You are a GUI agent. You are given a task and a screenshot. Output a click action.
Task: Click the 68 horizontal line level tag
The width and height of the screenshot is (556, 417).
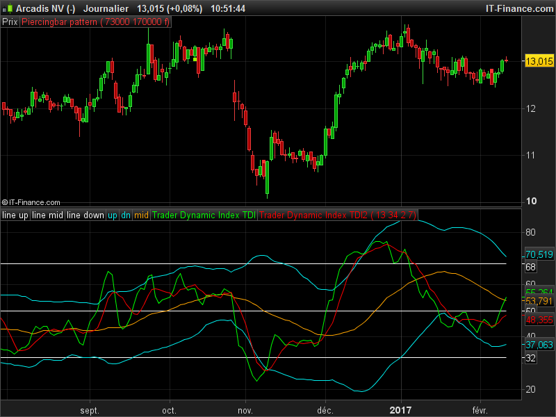(530, 267)
